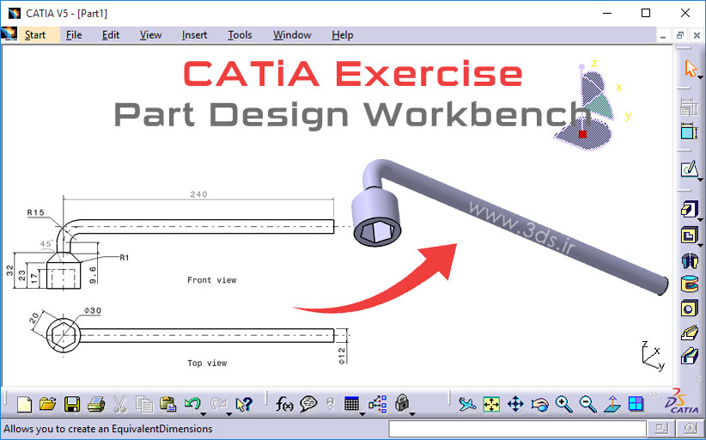Click the Slot tool icon
The height and width of the screenshot is (440, 706).
690,357
